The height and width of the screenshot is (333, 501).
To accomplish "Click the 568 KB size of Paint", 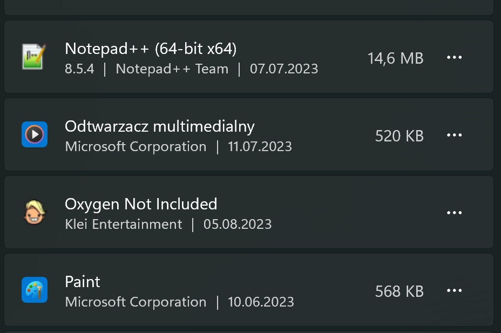I will point(399,291).
